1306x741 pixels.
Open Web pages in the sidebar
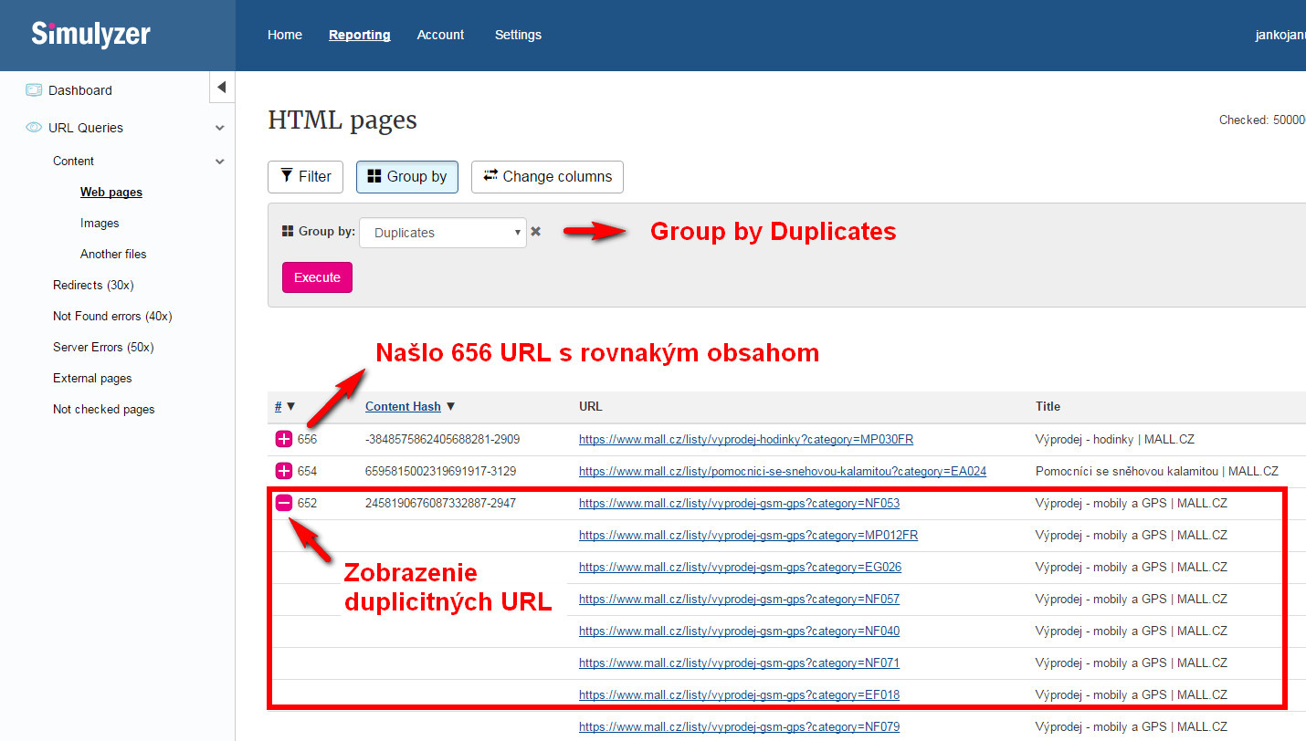coord(111,192)
